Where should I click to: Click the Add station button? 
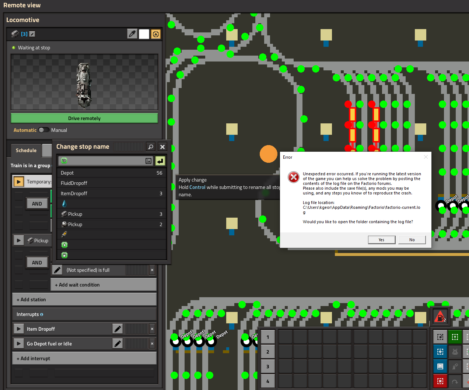pyautogui.click(x=84, y=299)
